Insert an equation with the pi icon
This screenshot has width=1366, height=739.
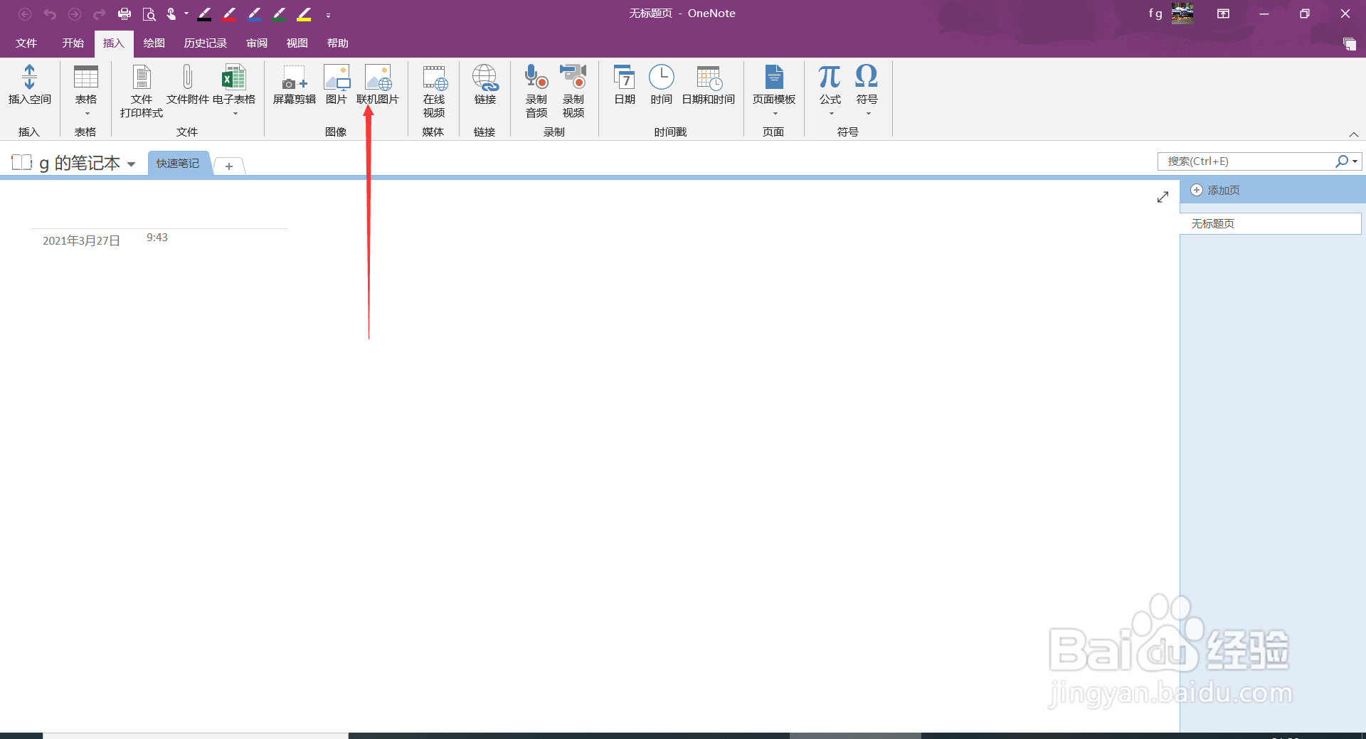(830, 77)
